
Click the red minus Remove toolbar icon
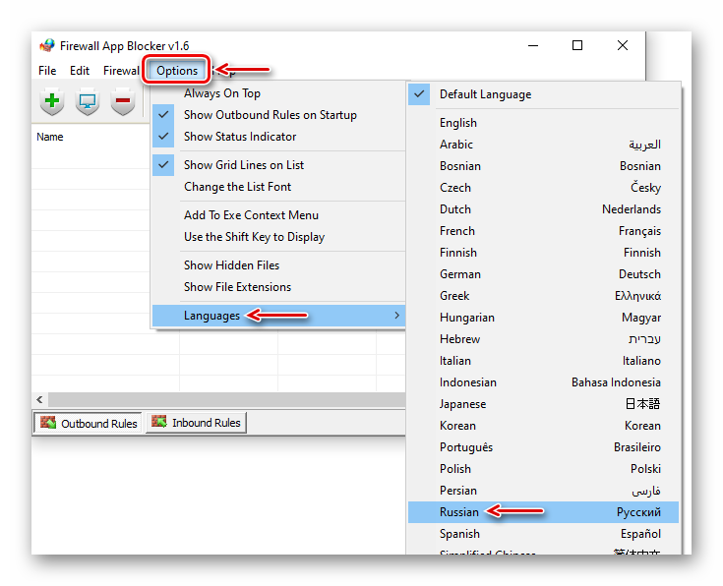click(x=123, y=100)
